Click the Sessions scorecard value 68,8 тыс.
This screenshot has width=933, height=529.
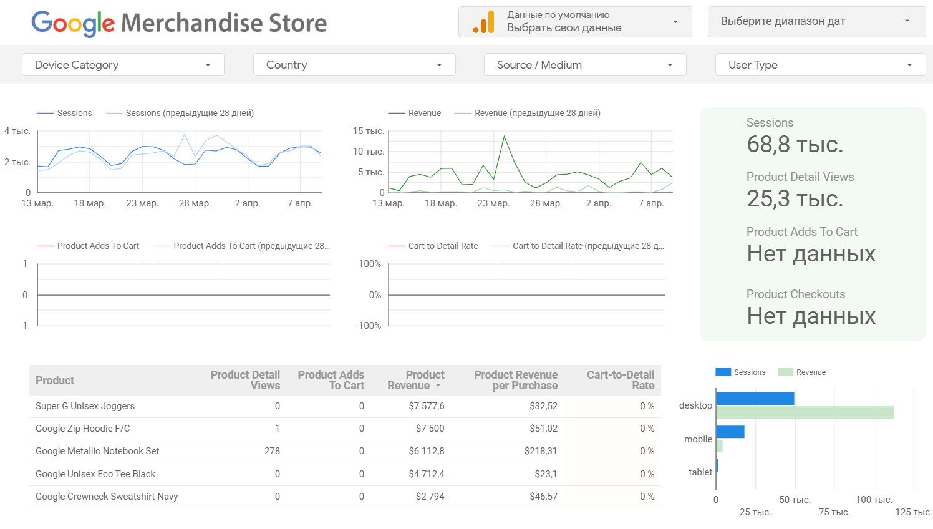[795, 145]
